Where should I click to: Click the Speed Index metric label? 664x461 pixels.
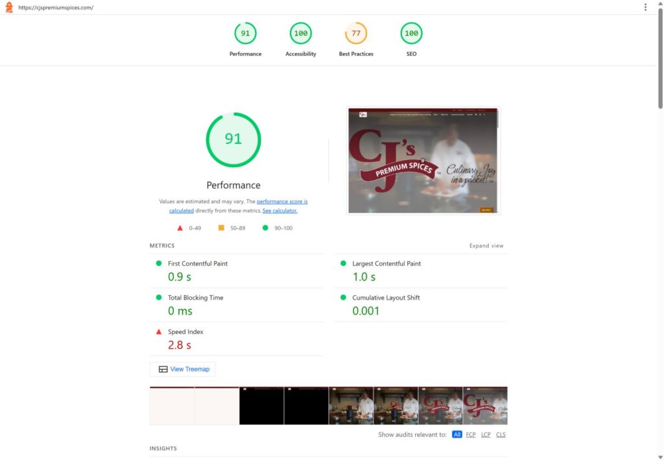pos(185,331)
